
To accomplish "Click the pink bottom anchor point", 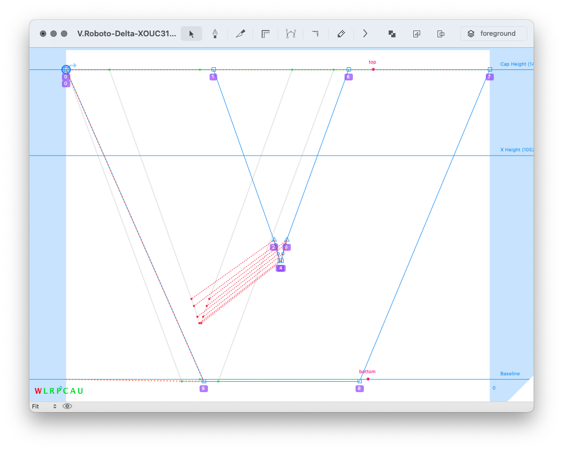I will click(368, 379).
